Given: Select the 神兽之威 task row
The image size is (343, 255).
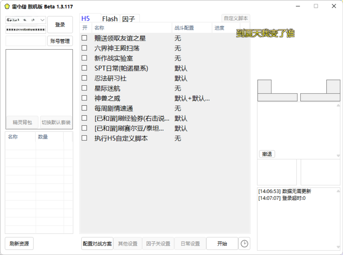Looking at the screenshot, I should click(x=108, y=98).
